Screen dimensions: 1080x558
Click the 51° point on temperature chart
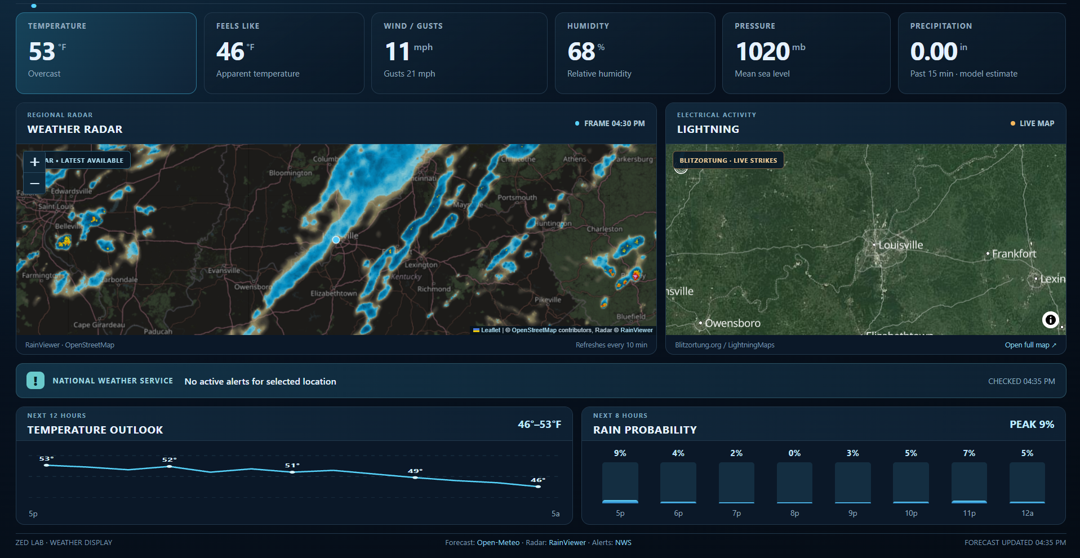[292, 472]
